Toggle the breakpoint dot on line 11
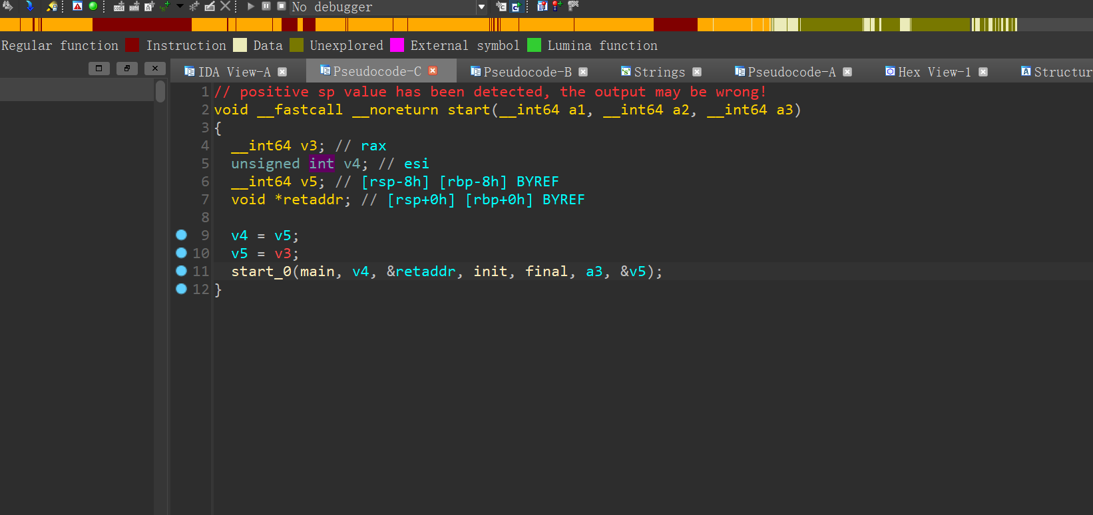The image size is (1093, 515). (181, 271)
